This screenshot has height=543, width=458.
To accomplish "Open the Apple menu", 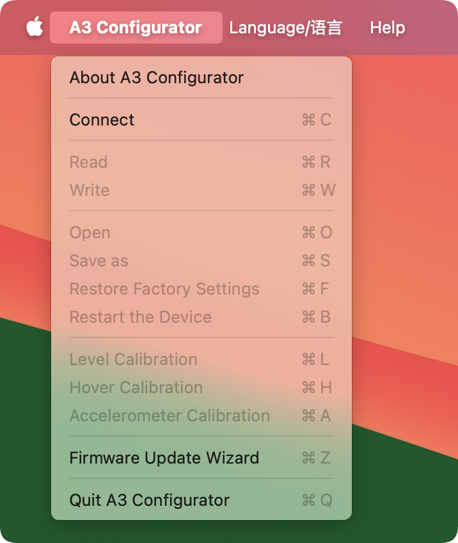I will coord(35,28).
